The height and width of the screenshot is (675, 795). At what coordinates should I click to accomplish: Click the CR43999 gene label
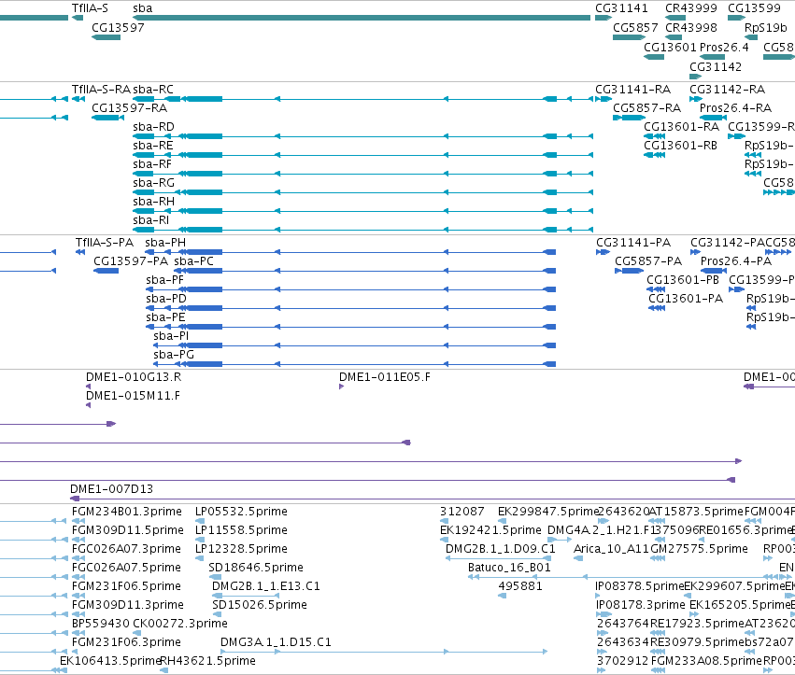(691, 8)
